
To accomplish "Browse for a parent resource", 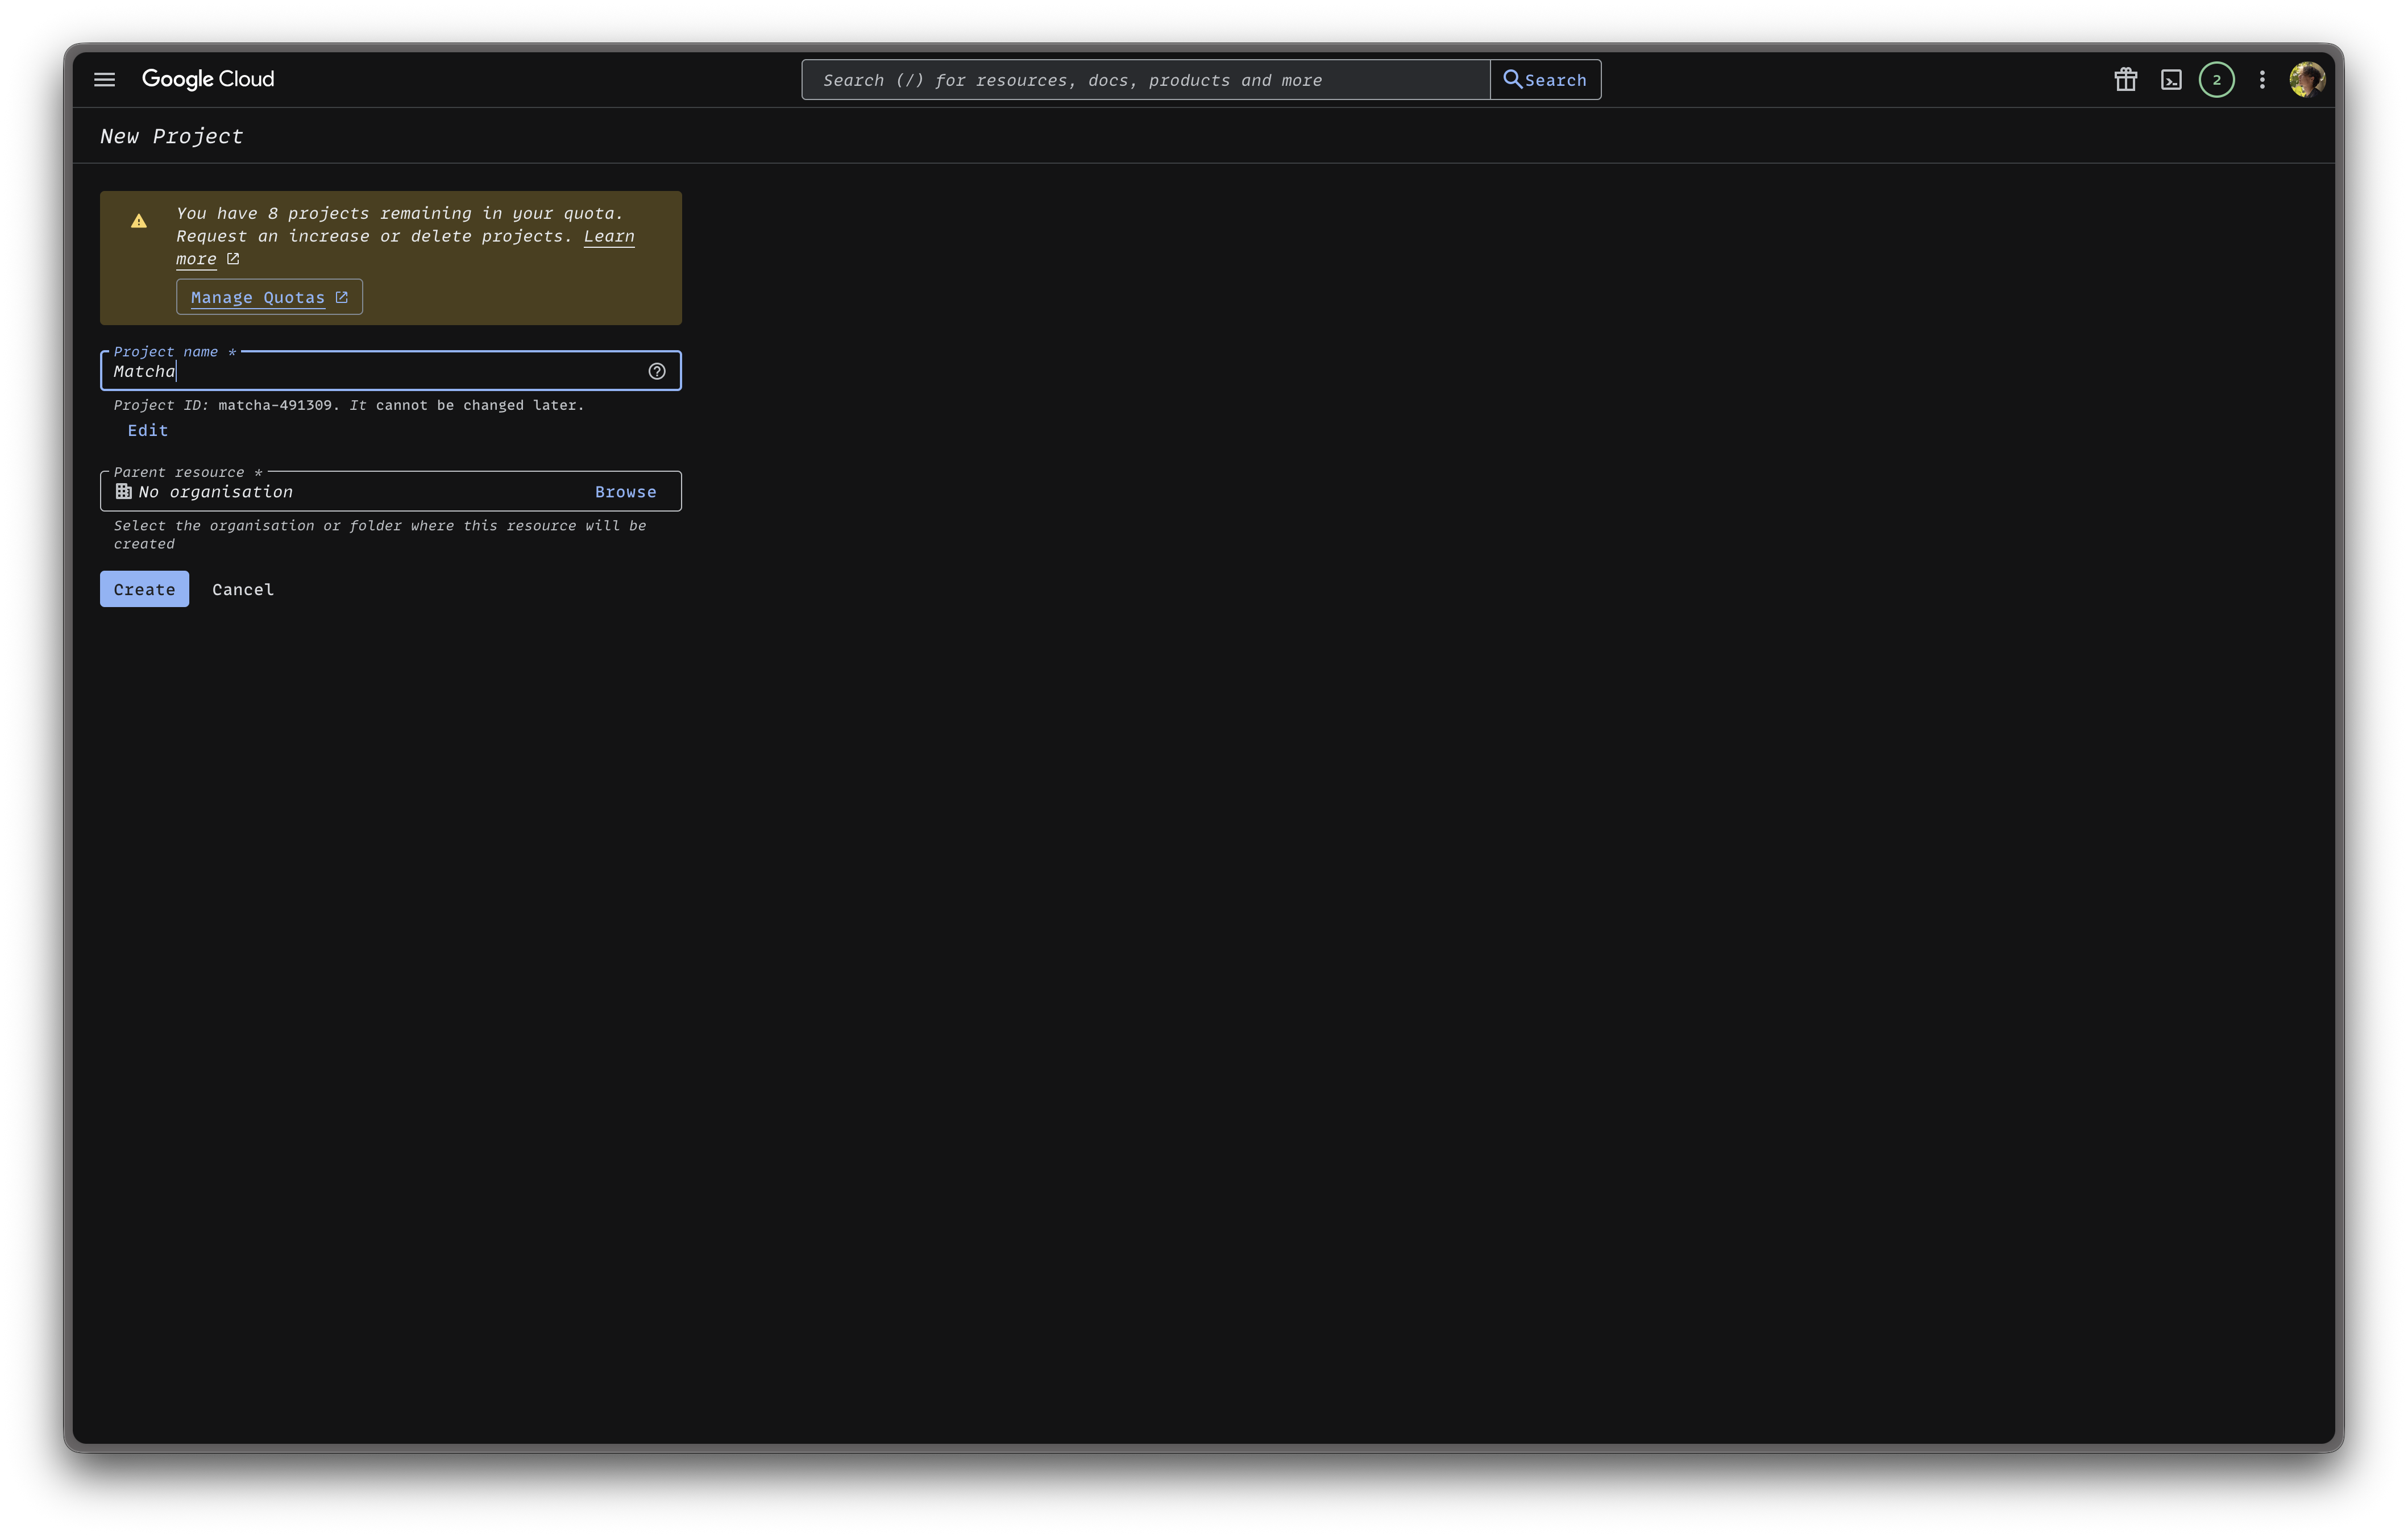I will coord(625,491).
